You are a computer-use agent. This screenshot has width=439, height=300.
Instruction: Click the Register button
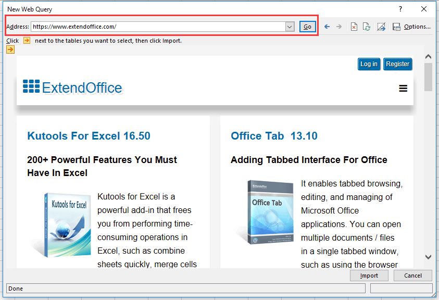[x=398, y=64]
